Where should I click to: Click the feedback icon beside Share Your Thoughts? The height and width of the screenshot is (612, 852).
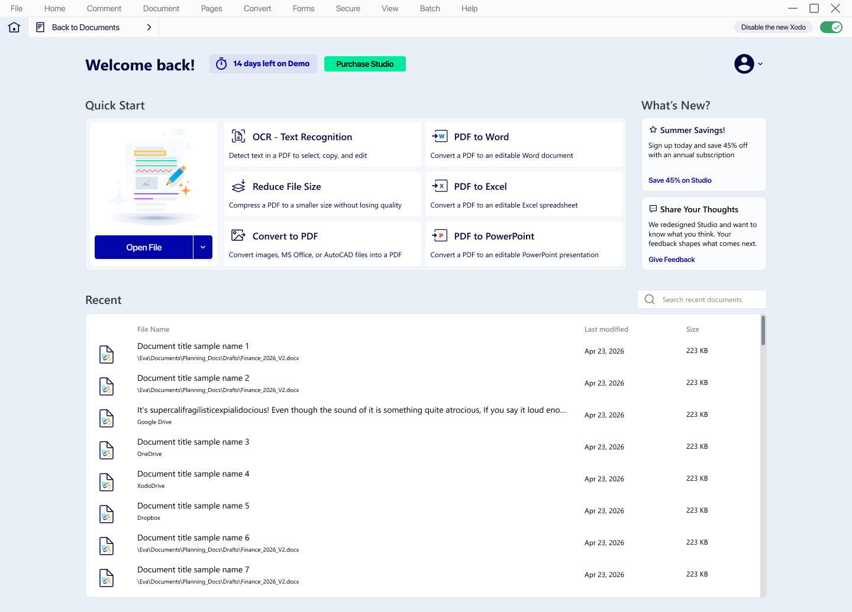point(653,209)
